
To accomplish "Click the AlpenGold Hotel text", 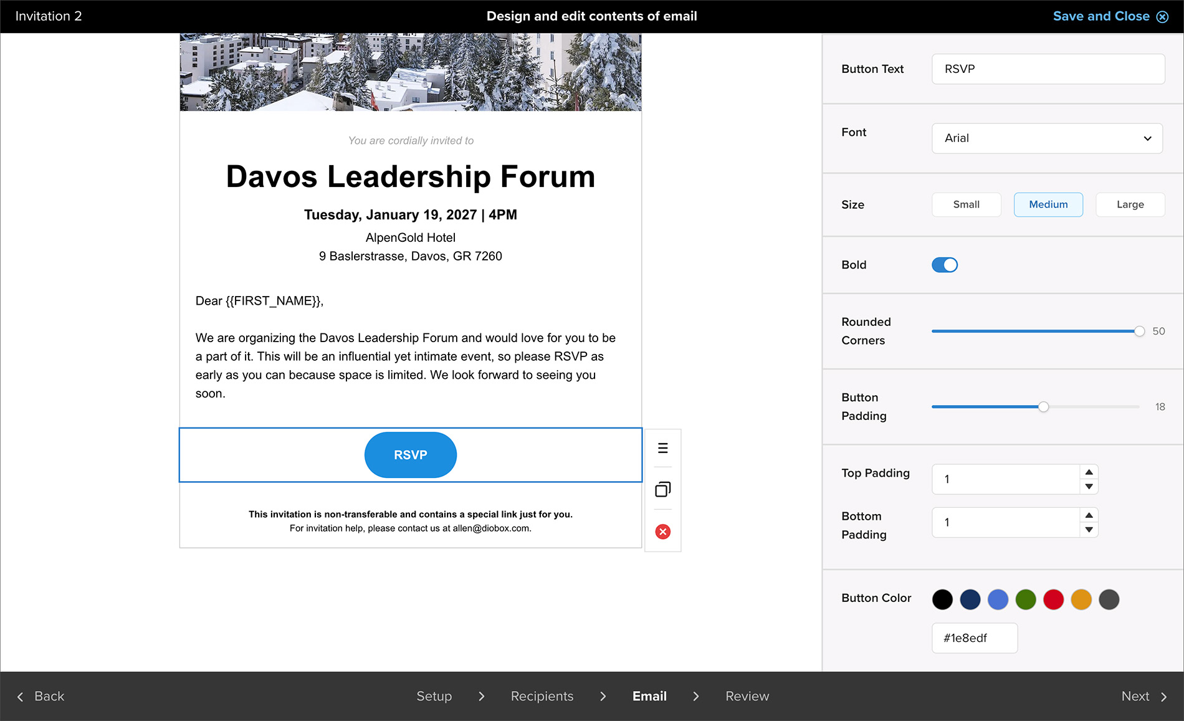I will 411,238.
